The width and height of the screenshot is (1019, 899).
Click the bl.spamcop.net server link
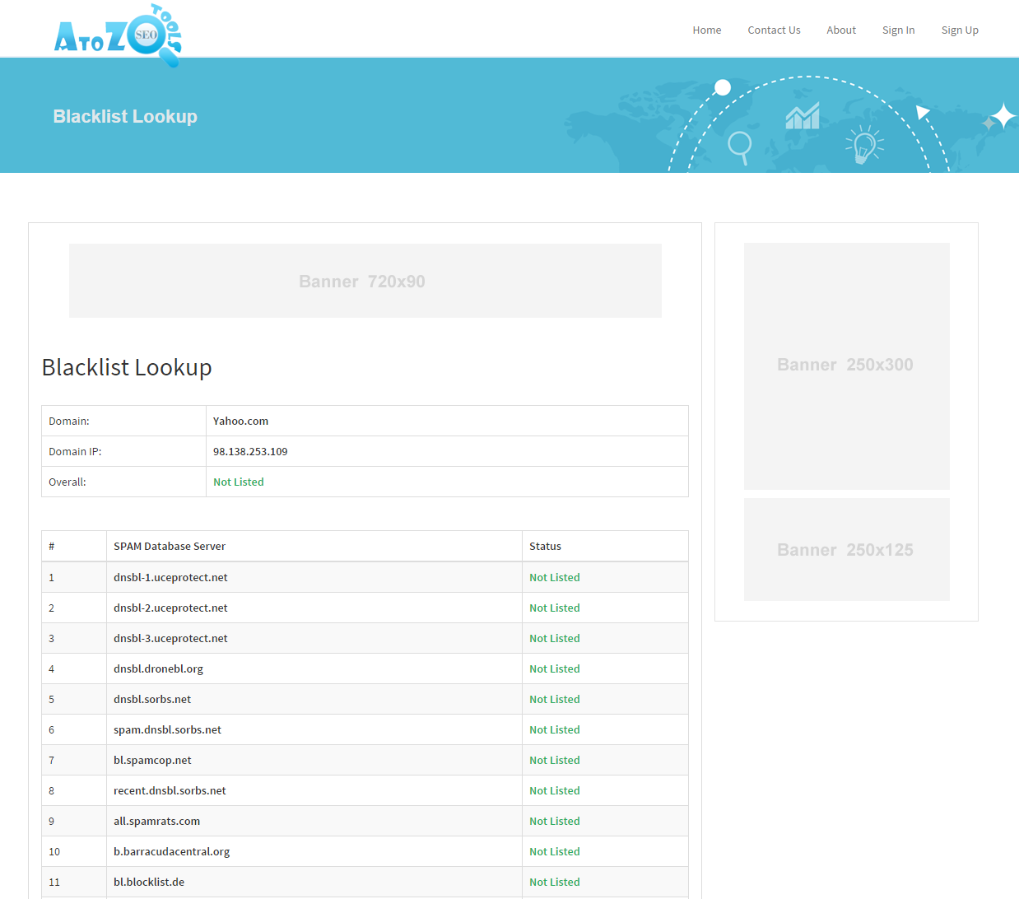152,760
